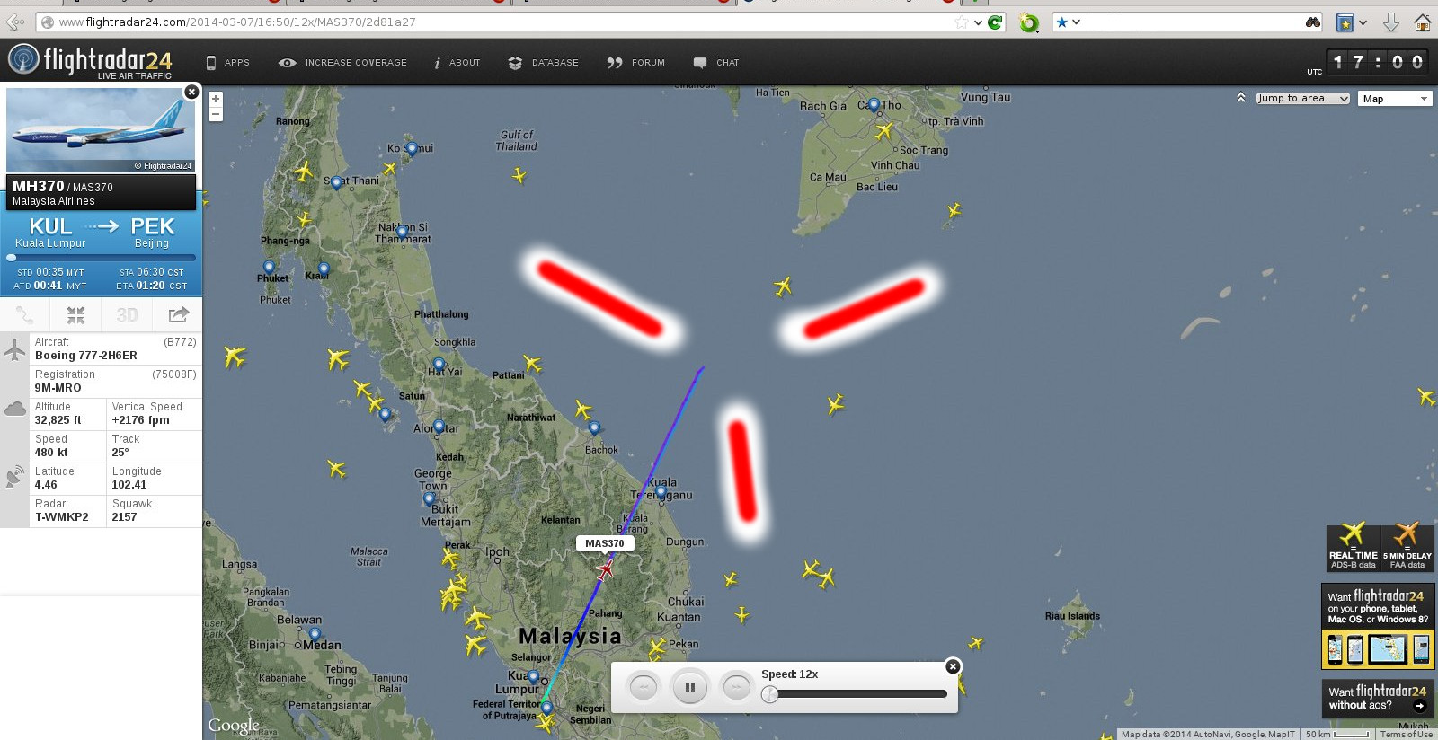Click the Flightradar24 logo
The height and width of the screenshot is (740, 1438).
tap(90, 61)
